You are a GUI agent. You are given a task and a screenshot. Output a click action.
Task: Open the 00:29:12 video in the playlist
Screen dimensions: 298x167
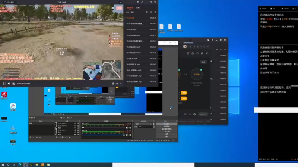141,35
